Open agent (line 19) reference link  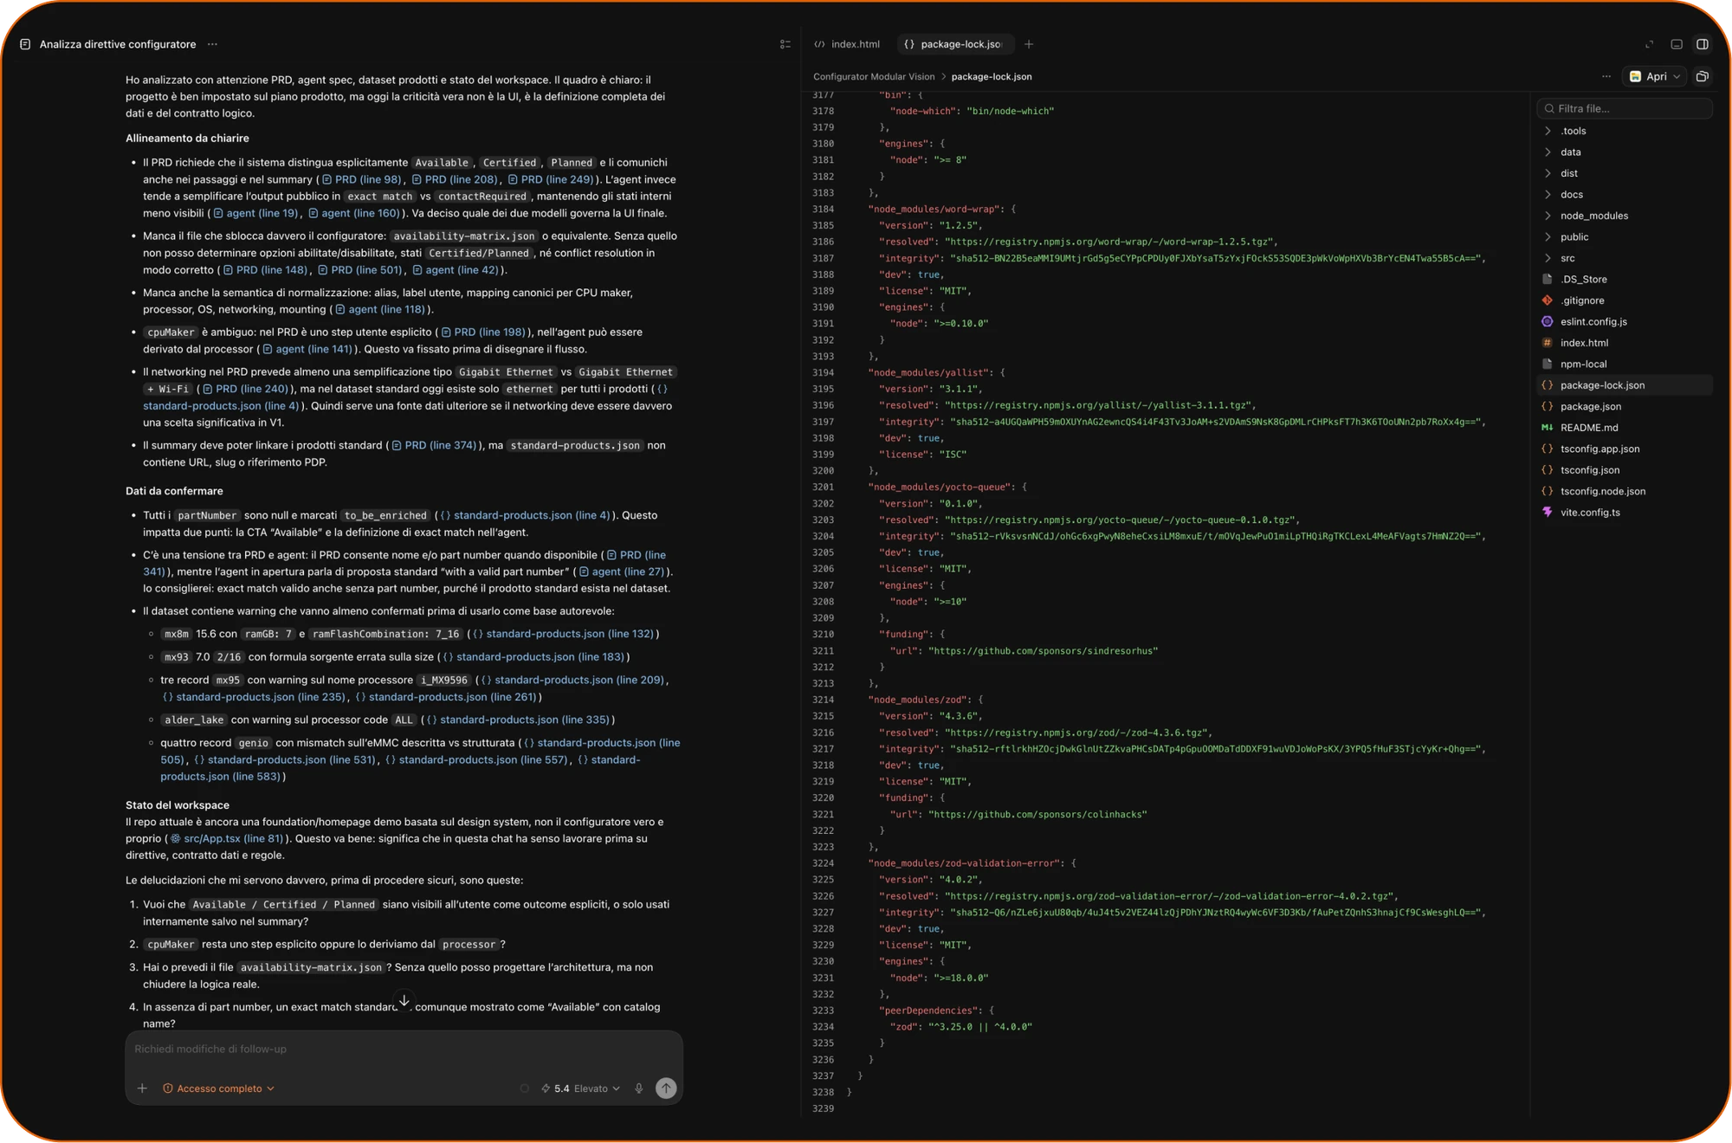[255, 213]
